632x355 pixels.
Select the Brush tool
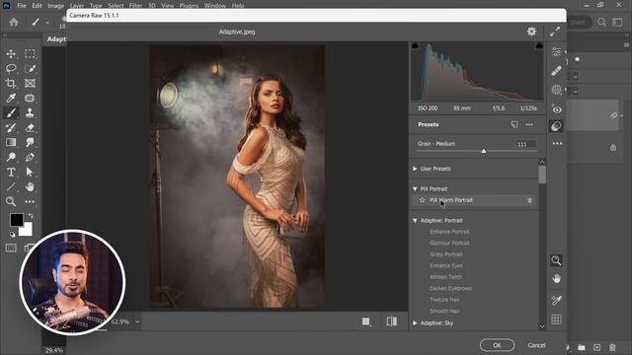[11, 113]
